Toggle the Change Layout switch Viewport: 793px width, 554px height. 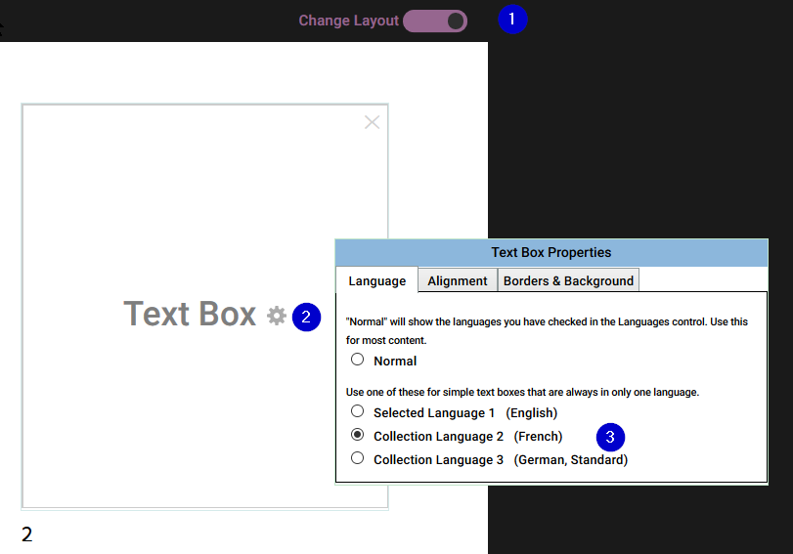pos(435,21)
